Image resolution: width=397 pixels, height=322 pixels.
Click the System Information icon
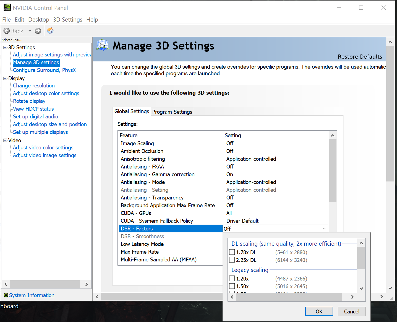click(x=6, y=295)
